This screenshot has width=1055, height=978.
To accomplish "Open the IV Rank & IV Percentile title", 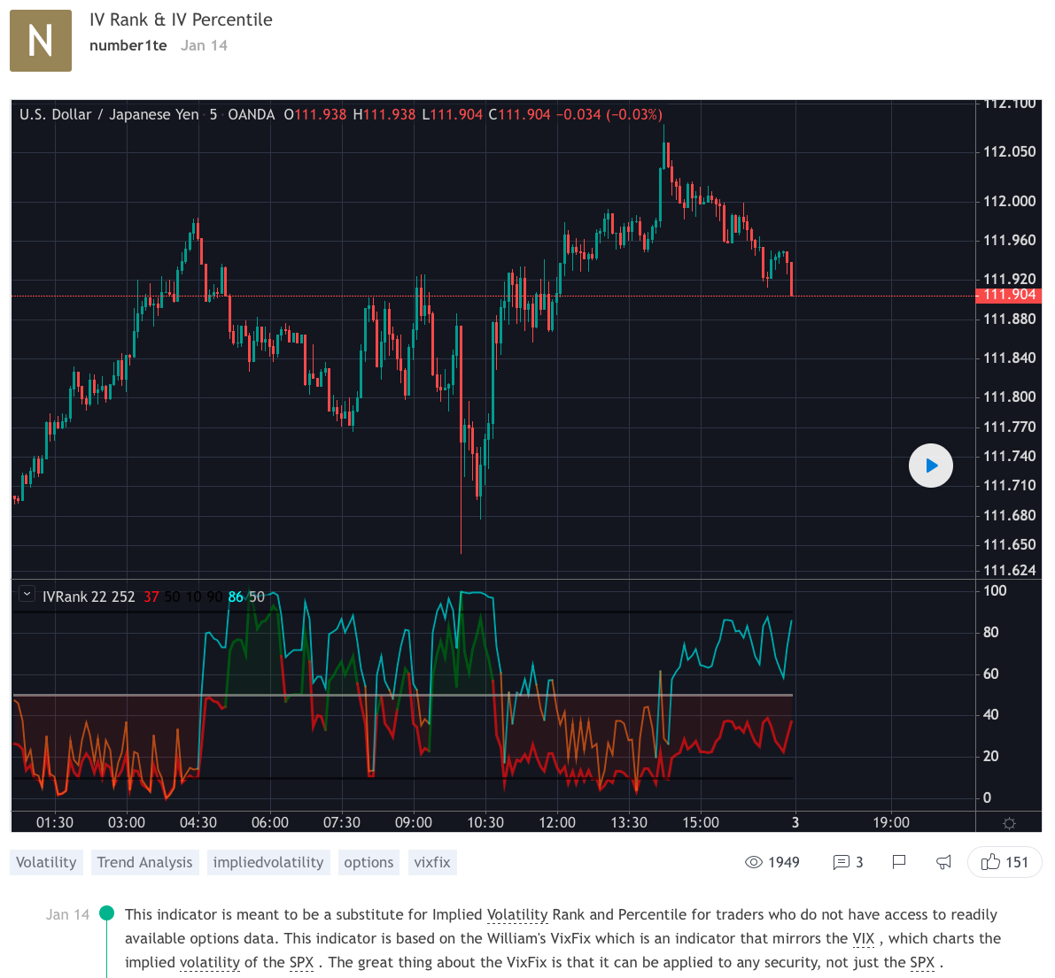I will (x=181, y=19).
